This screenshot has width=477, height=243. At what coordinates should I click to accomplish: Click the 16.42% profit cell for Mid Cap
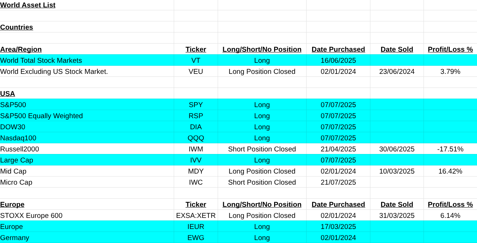[450, 171]
